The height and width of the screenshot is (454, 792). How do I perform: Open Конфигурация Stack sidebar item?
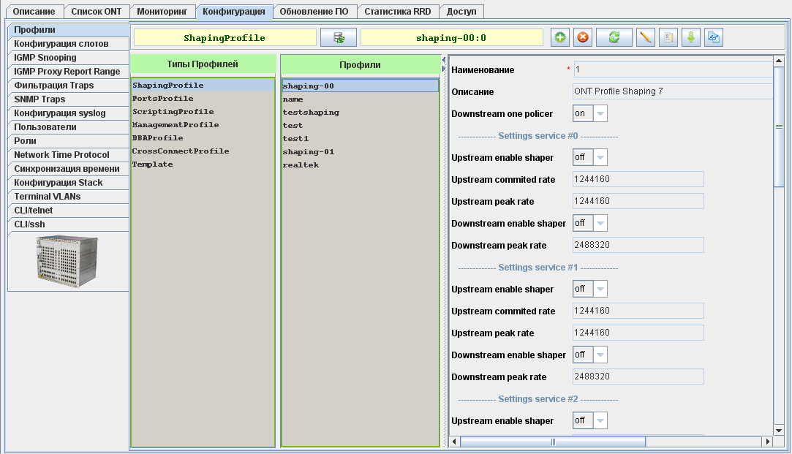[69, 183]
